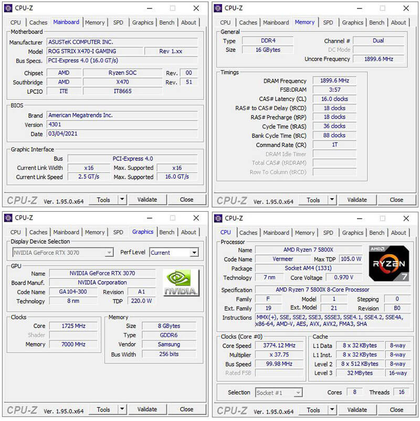Open Bench tab in Graphics window
Viewport: 420px width, 421px height.
click(167, 232)
